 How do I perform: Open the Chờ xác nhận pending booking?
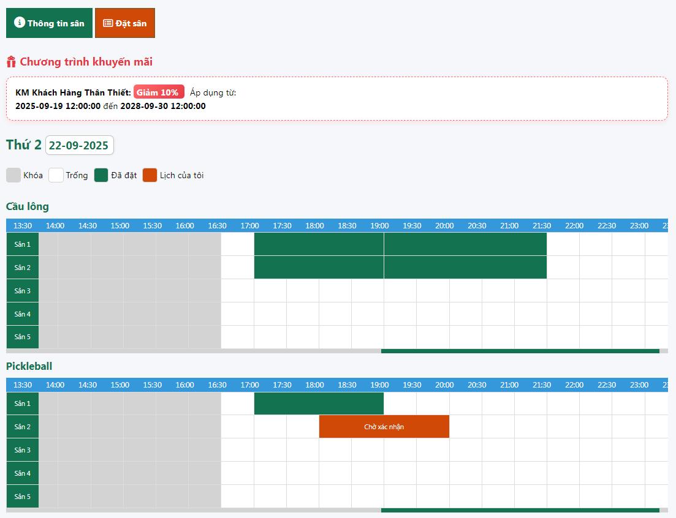pyautogui.click(x=384, y=427)
